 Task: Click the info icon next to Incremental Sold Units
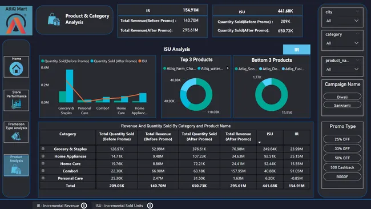coord(150,206)
